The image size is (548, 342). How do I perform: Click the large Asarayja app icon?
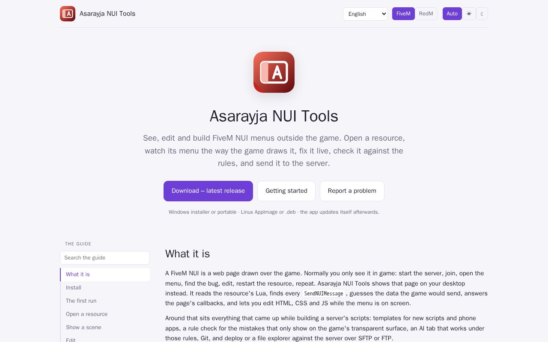(x=274, y=72)
